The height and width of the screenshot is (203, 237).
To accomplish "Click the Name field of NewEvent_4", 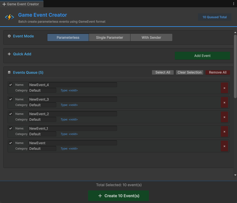I will point(72,84).
